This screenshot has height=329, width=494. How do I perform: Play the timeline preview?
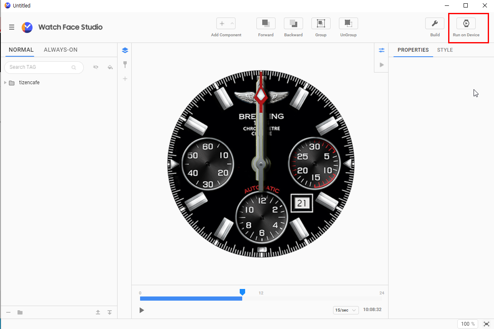click(142, 310)
